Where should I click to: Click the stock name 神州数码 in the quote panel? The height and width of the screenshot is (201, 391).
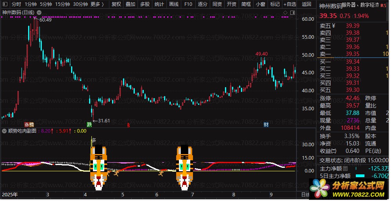point(331,6)
